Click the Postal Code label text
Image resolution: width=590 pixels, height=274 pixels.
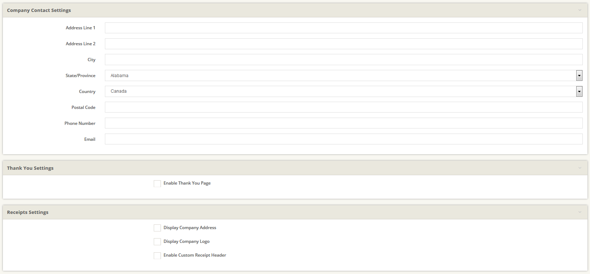click(x=84, y=108)
